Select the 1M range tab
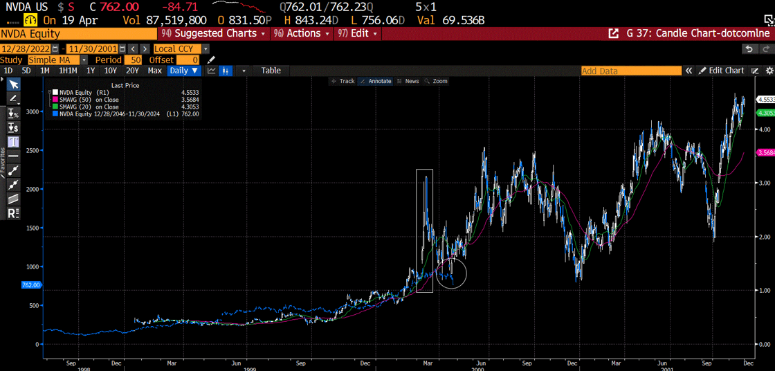Image resolution: width=775 pixels, height=371 pixels. coord(44,71)
